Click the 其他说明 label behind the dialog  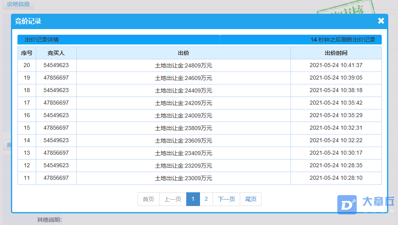(x=49, y=220)
